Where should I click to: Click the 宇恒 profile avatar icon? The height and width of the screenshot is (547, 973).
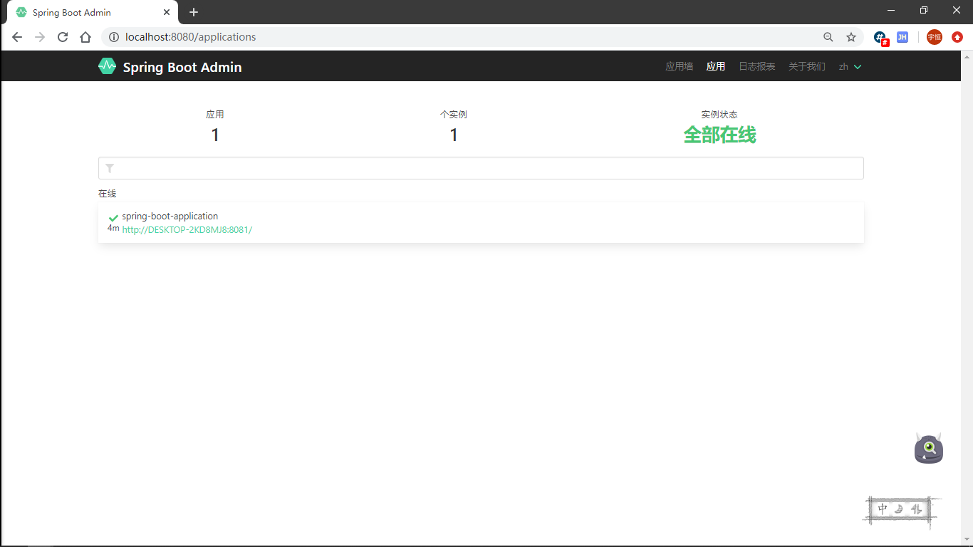pos(934,36)
